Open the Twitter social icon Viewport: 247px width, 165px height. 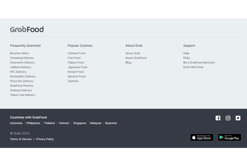point(238,118)
